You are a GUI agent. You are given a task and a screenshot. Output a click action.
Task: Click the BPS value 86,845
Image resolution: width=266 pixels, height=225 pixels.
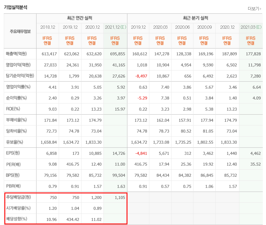pos(207,176)
